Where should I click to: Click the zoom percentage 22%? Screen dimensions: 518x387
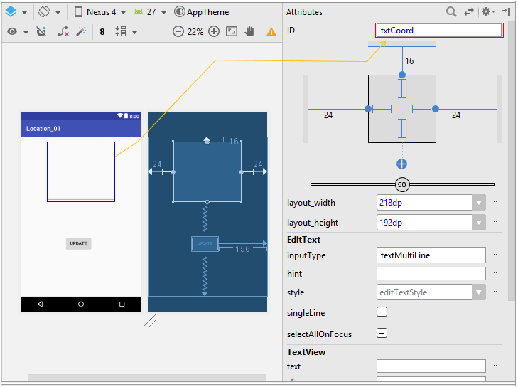[x=195, y=32]
